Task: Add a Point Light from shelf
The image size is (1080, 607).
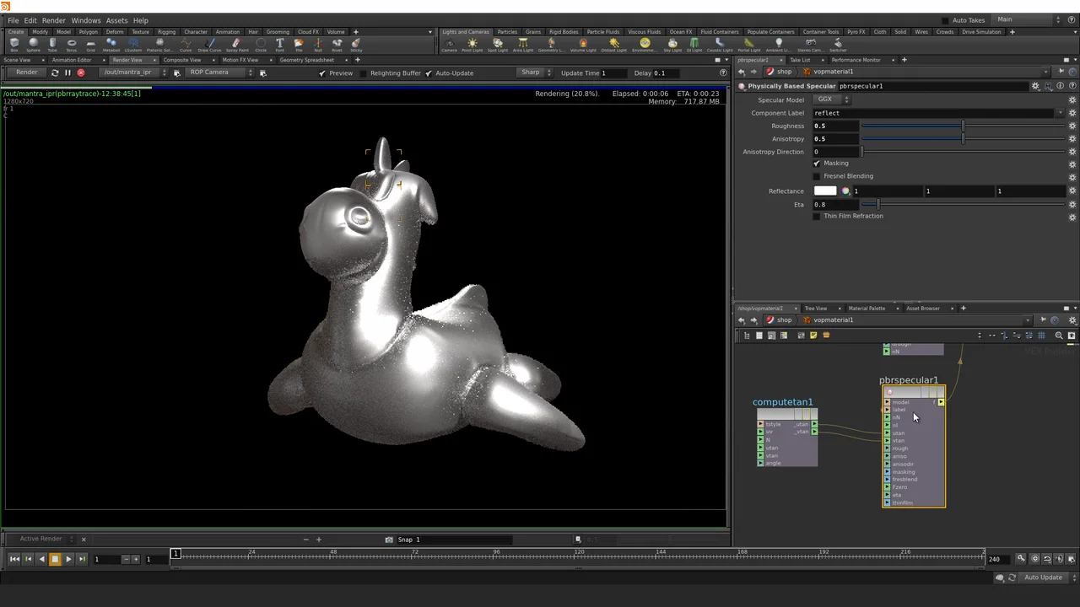Action: [472, 45]
